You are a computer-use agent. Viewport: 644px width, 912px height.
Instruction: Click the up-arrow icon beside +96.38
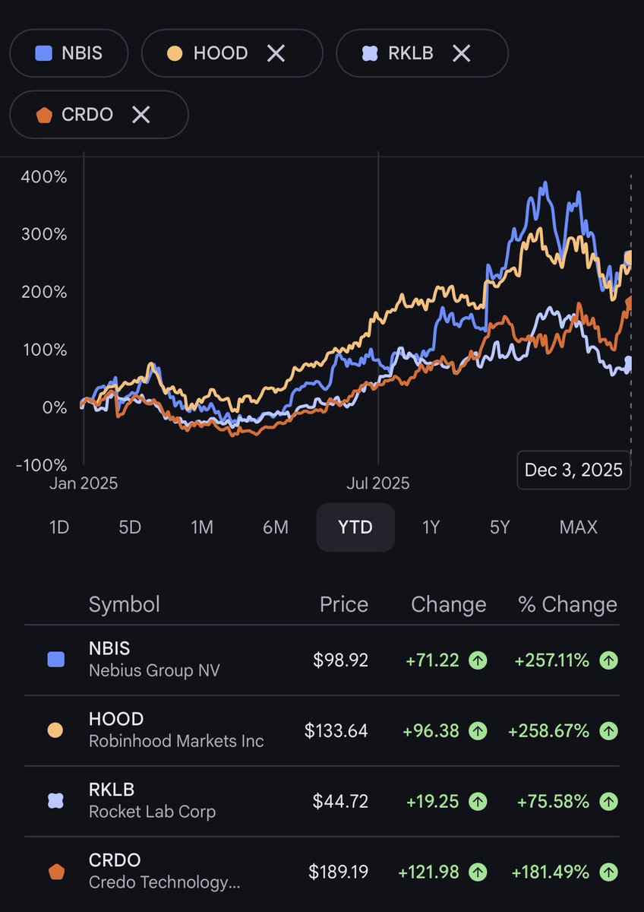[477, 731]
